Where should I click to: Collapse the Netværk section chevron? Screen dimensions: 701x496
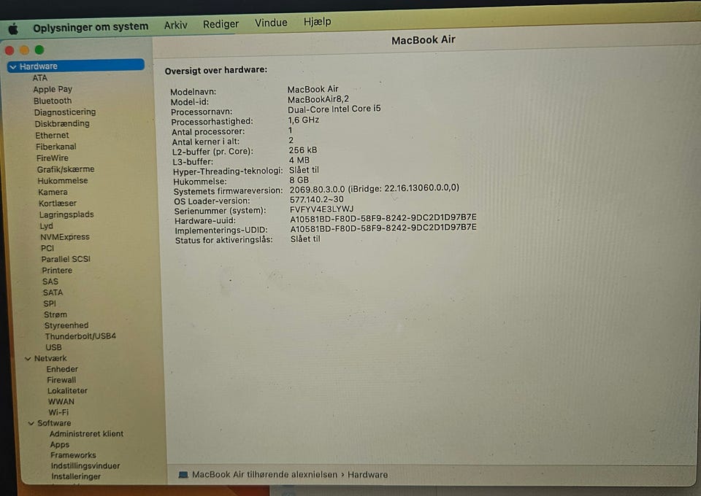[28, 358]
